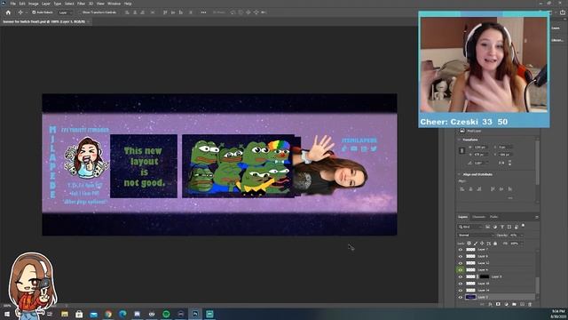
Task: Filter layers by adjustment layers icon
Action: point(495,227)
